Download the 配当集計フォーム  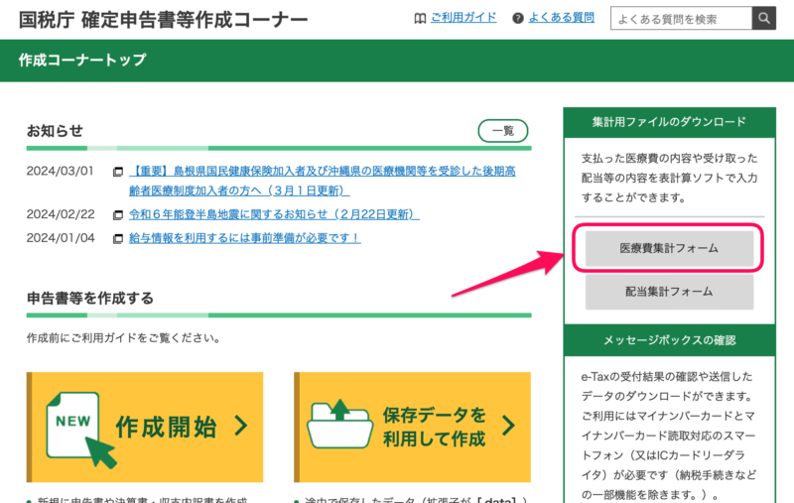pos(669,292)
